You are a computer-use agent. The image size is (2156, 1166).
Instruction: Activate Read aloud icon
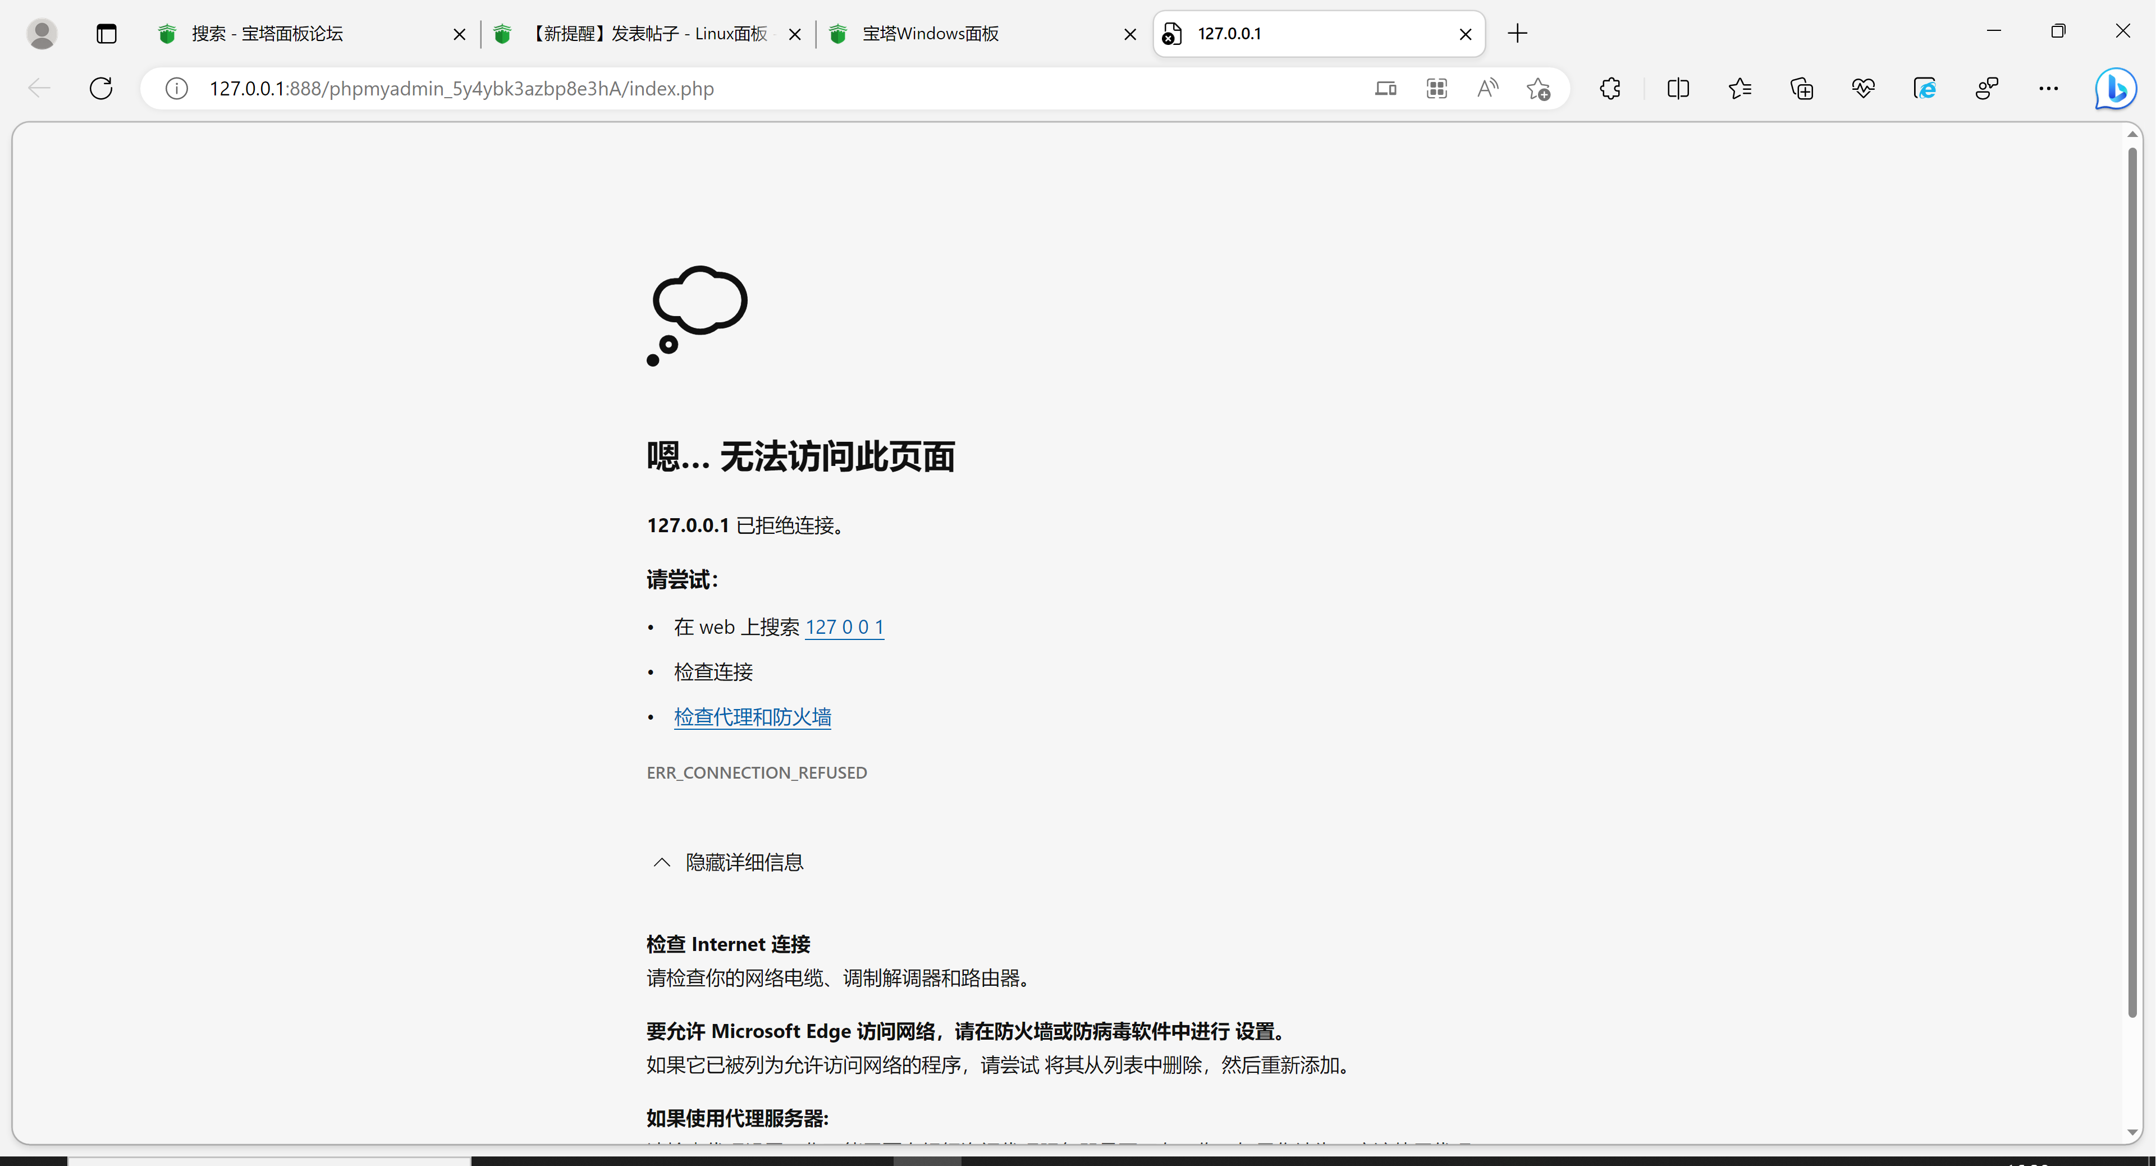pyautogui.click(x=1487, y=88)
